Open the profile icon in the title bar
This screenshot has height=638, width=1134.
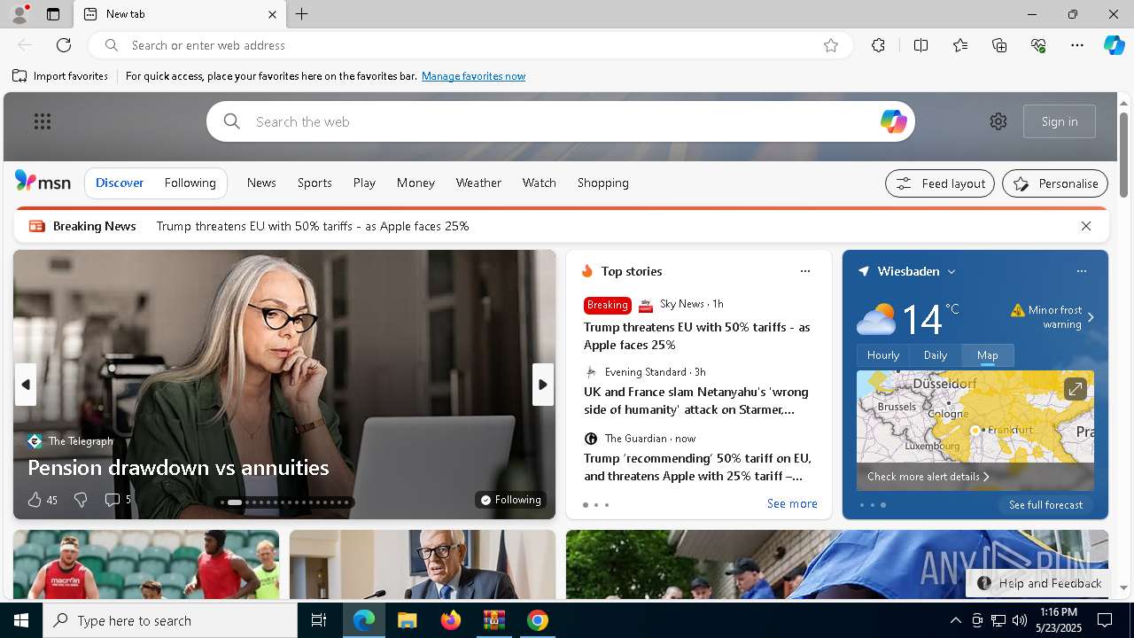(x=19, y=14)
